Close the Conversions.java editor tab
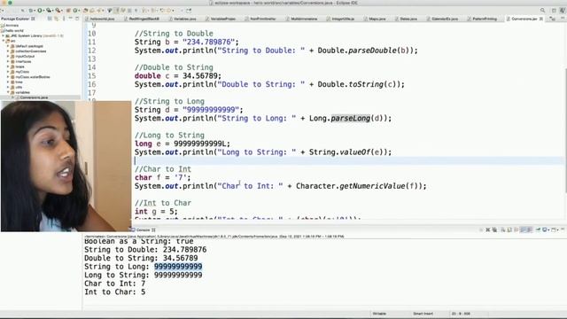Image resolution: width=567 pixels, height=319 pixels. coord(541,19)
